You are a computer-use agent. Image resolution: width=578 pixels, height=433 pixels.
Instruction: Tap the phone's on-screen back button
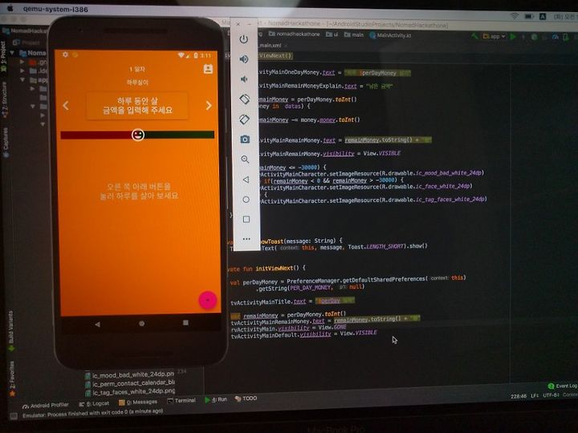click(x=97, y=325)
